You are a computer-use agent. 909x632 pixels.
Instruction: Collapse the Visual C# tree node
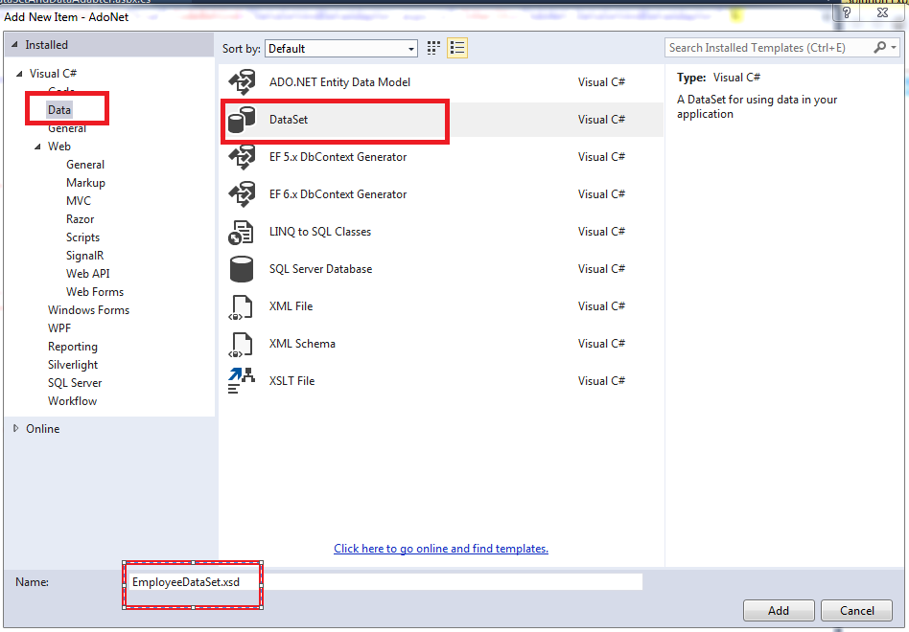[20, 74]
